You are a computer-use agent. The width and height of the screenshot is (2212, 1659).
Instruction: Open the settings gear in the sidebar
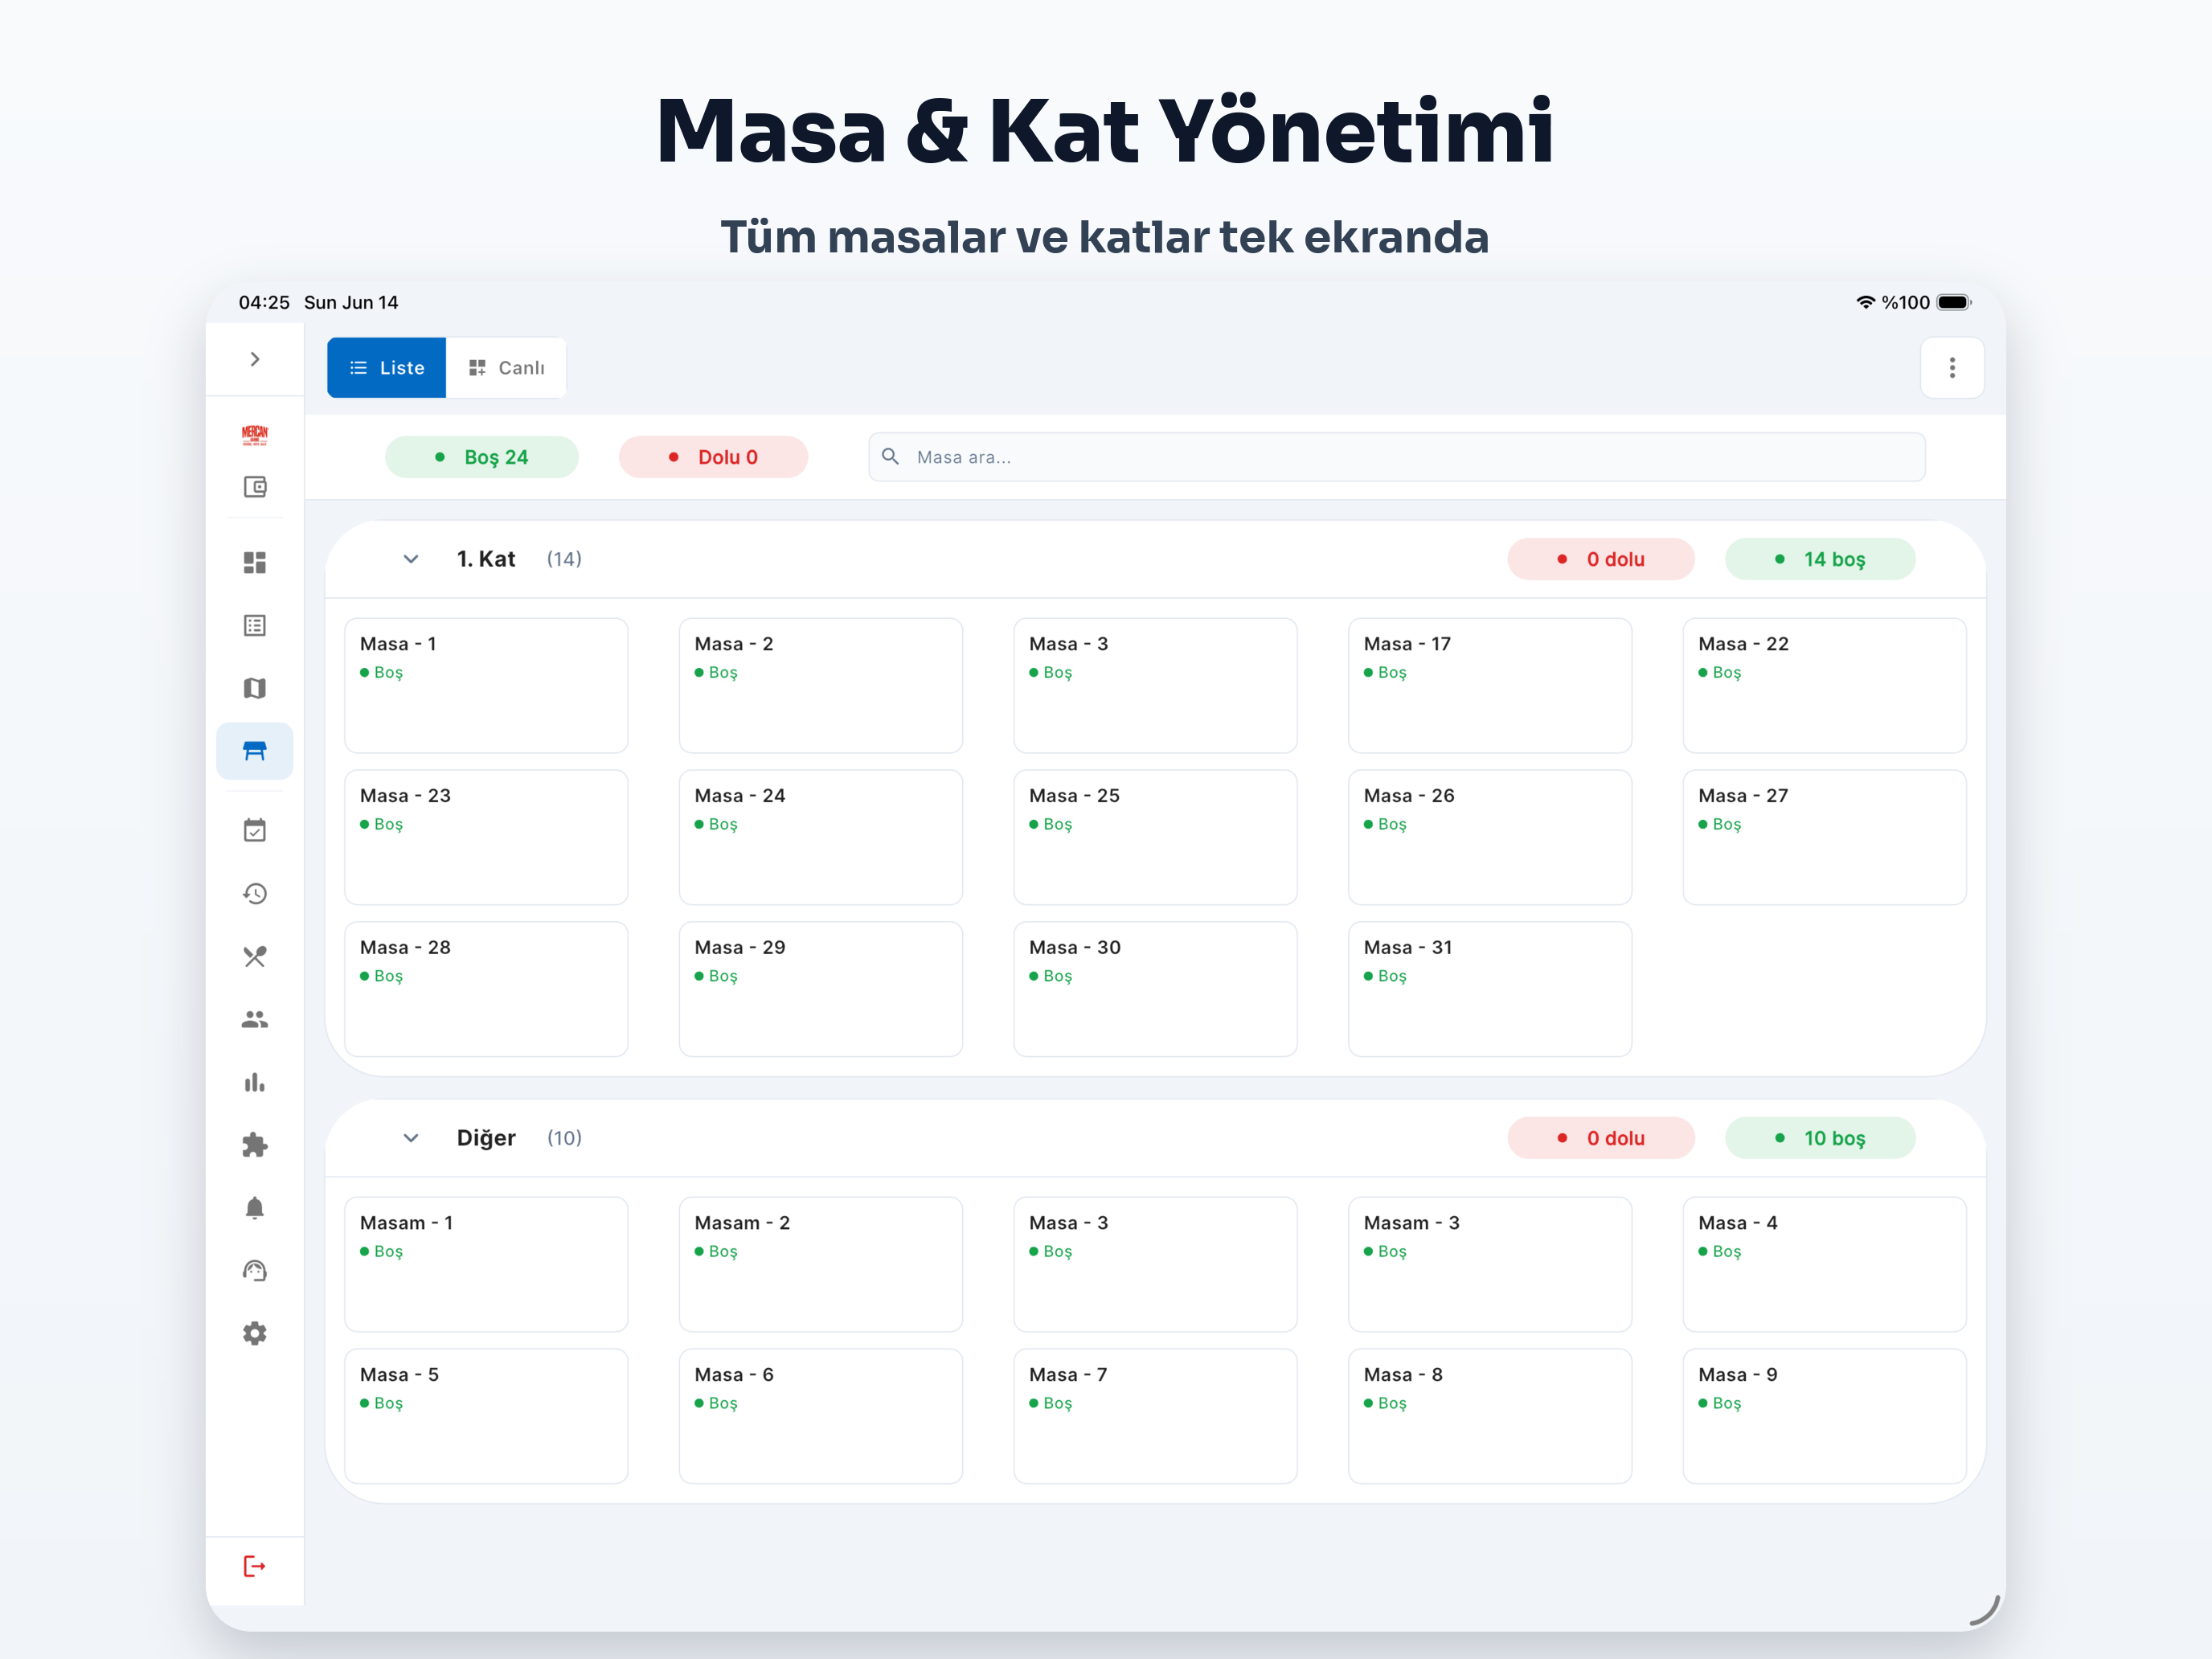pos(255,1333)
